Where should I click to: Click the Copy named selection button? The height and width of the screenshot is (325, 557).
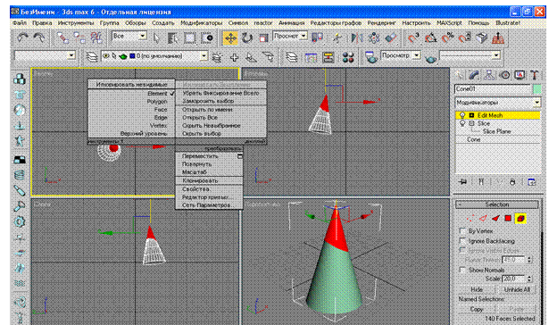pyautogui.click(x=477, y=309)
